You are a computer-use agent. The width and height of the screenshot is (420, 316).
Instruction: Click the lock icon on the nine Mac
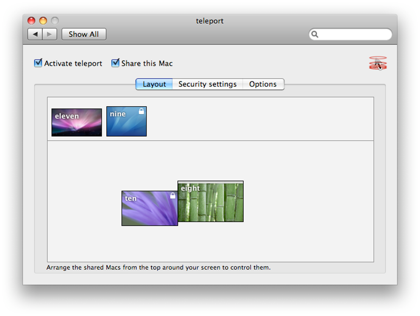pyautogui.click(x=141, y=112)
